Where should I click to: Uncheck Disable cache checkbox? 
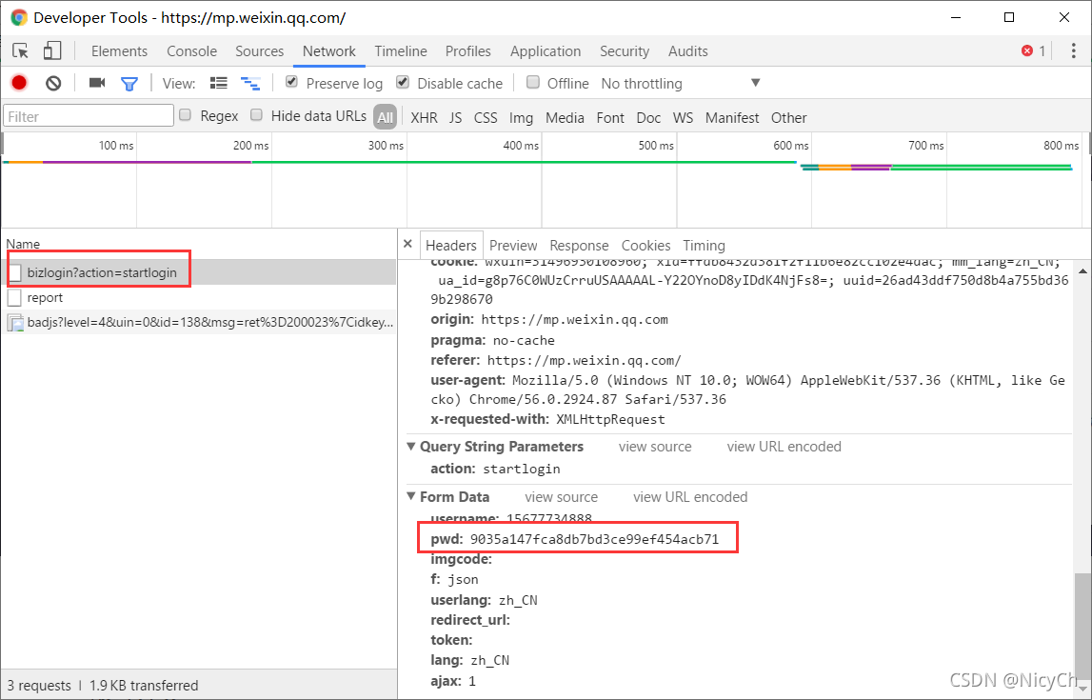403,82
